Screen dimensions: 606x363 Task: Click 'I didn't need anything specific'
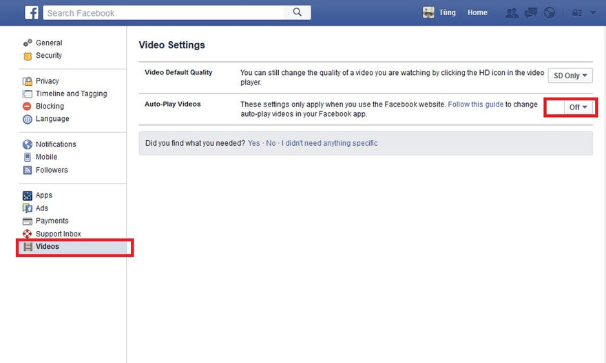[x=330, y=143]
